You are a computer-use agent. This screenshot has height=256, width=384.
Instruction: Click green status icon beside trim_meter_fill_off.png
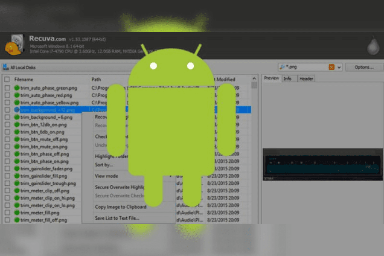17,220
